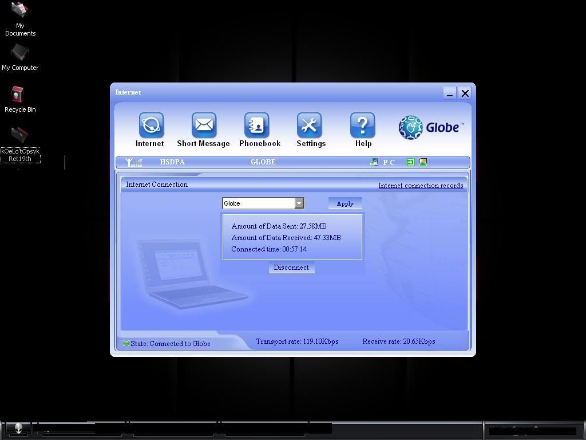Viewport: 586px width, 440px height.
Task: Click the PC network status icon
Action: pyautogui.click(x=374, y=162)
